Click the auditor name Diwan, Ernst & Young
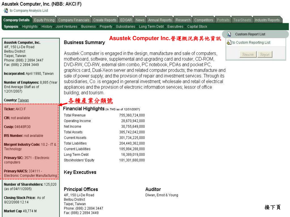 tap(162, 195)
